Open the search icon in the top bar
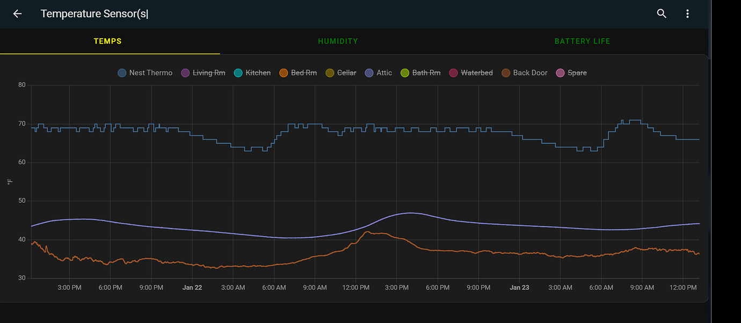Screen dimensions: 741x323 pos(662,13)
